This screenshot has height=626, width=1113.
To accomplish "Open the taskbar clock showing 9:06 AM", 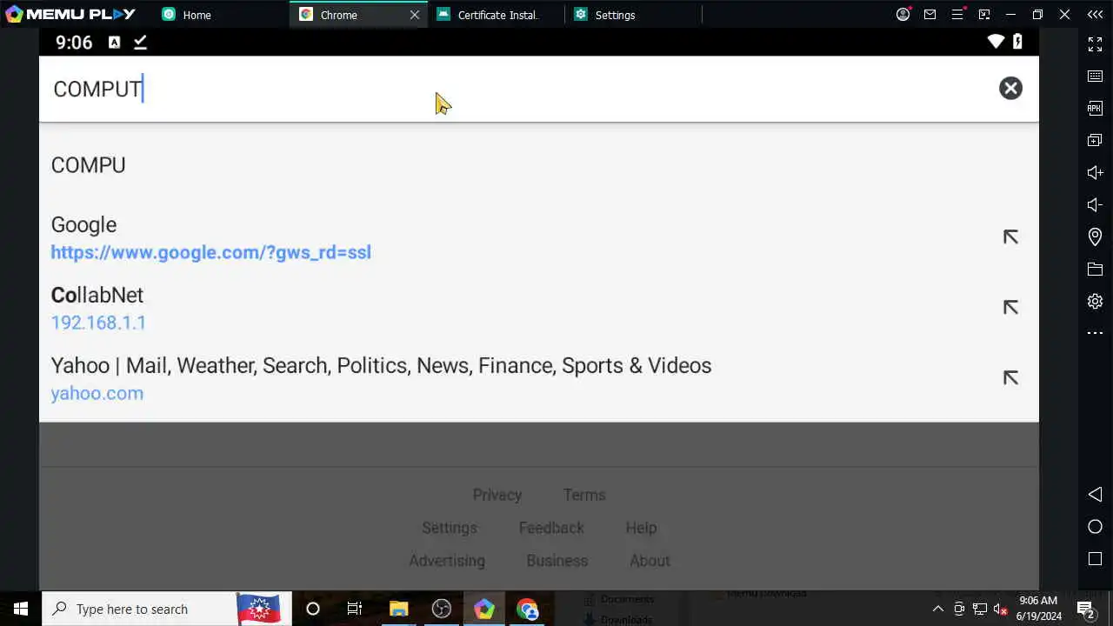I will pos(1039,609).
